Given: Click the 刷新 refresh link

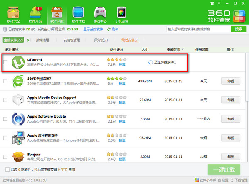Looking at the screenshot, I should (x=115, y=29).
